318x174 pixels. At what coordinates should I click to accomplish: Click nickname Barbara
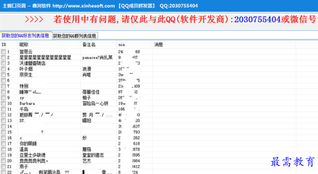pos(27,103)
